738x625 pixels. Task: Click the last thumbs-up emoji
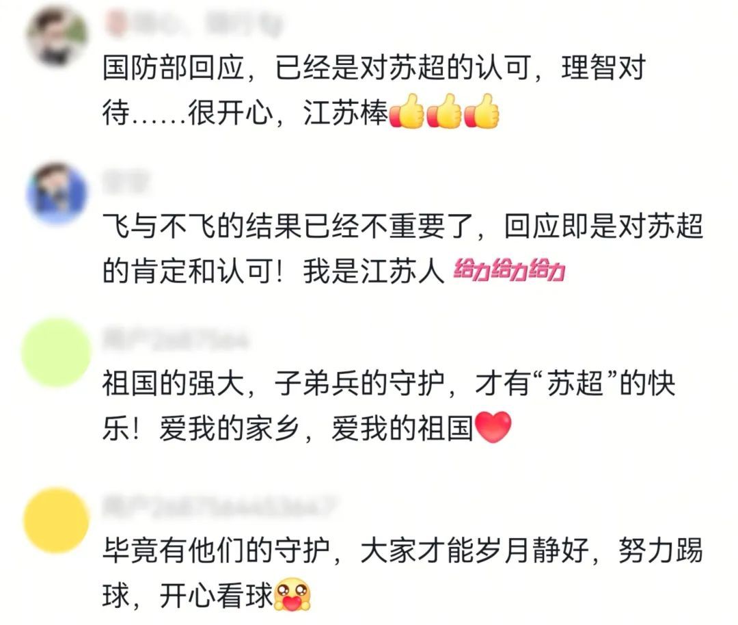(482, 111)
